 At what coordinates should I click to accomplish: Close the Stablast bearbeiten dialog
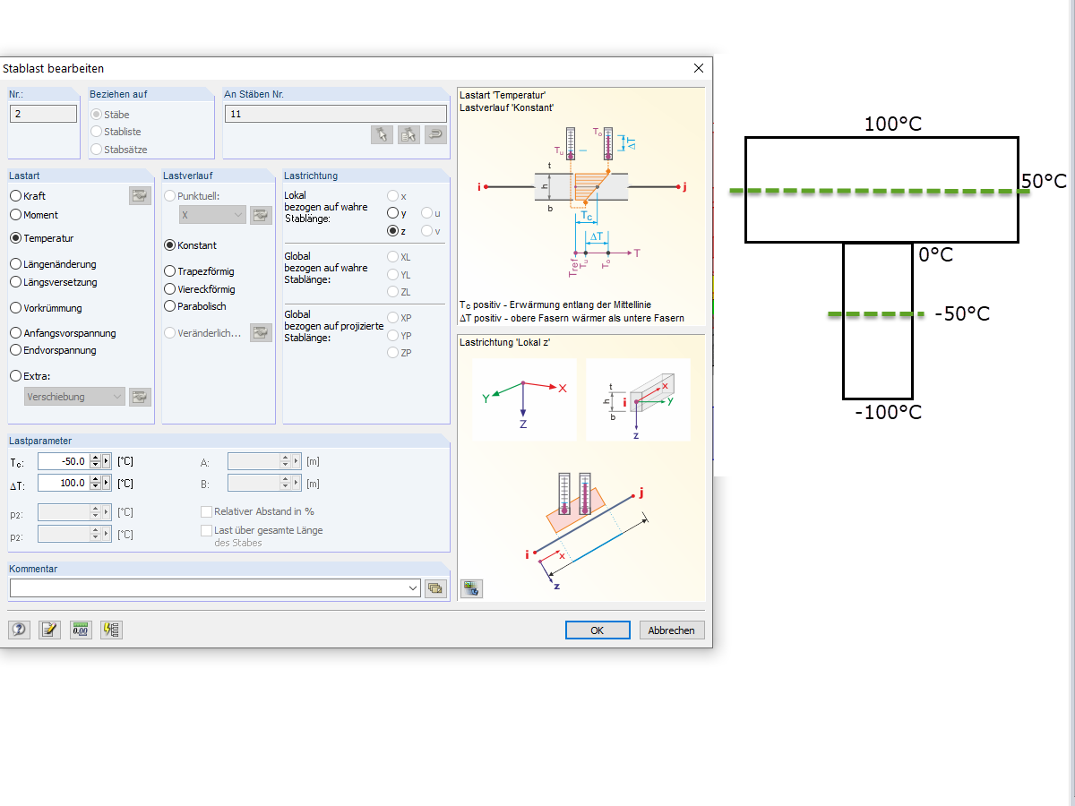coord(699,68)
